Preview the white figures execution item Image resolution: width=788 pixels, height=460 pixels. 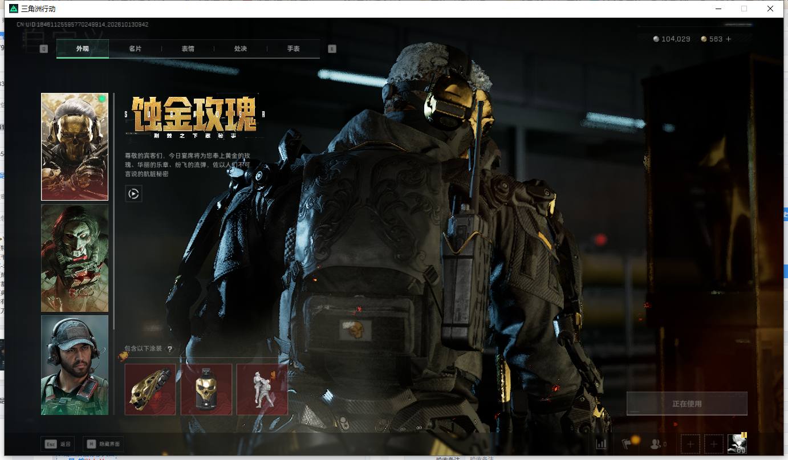[262, 389]
